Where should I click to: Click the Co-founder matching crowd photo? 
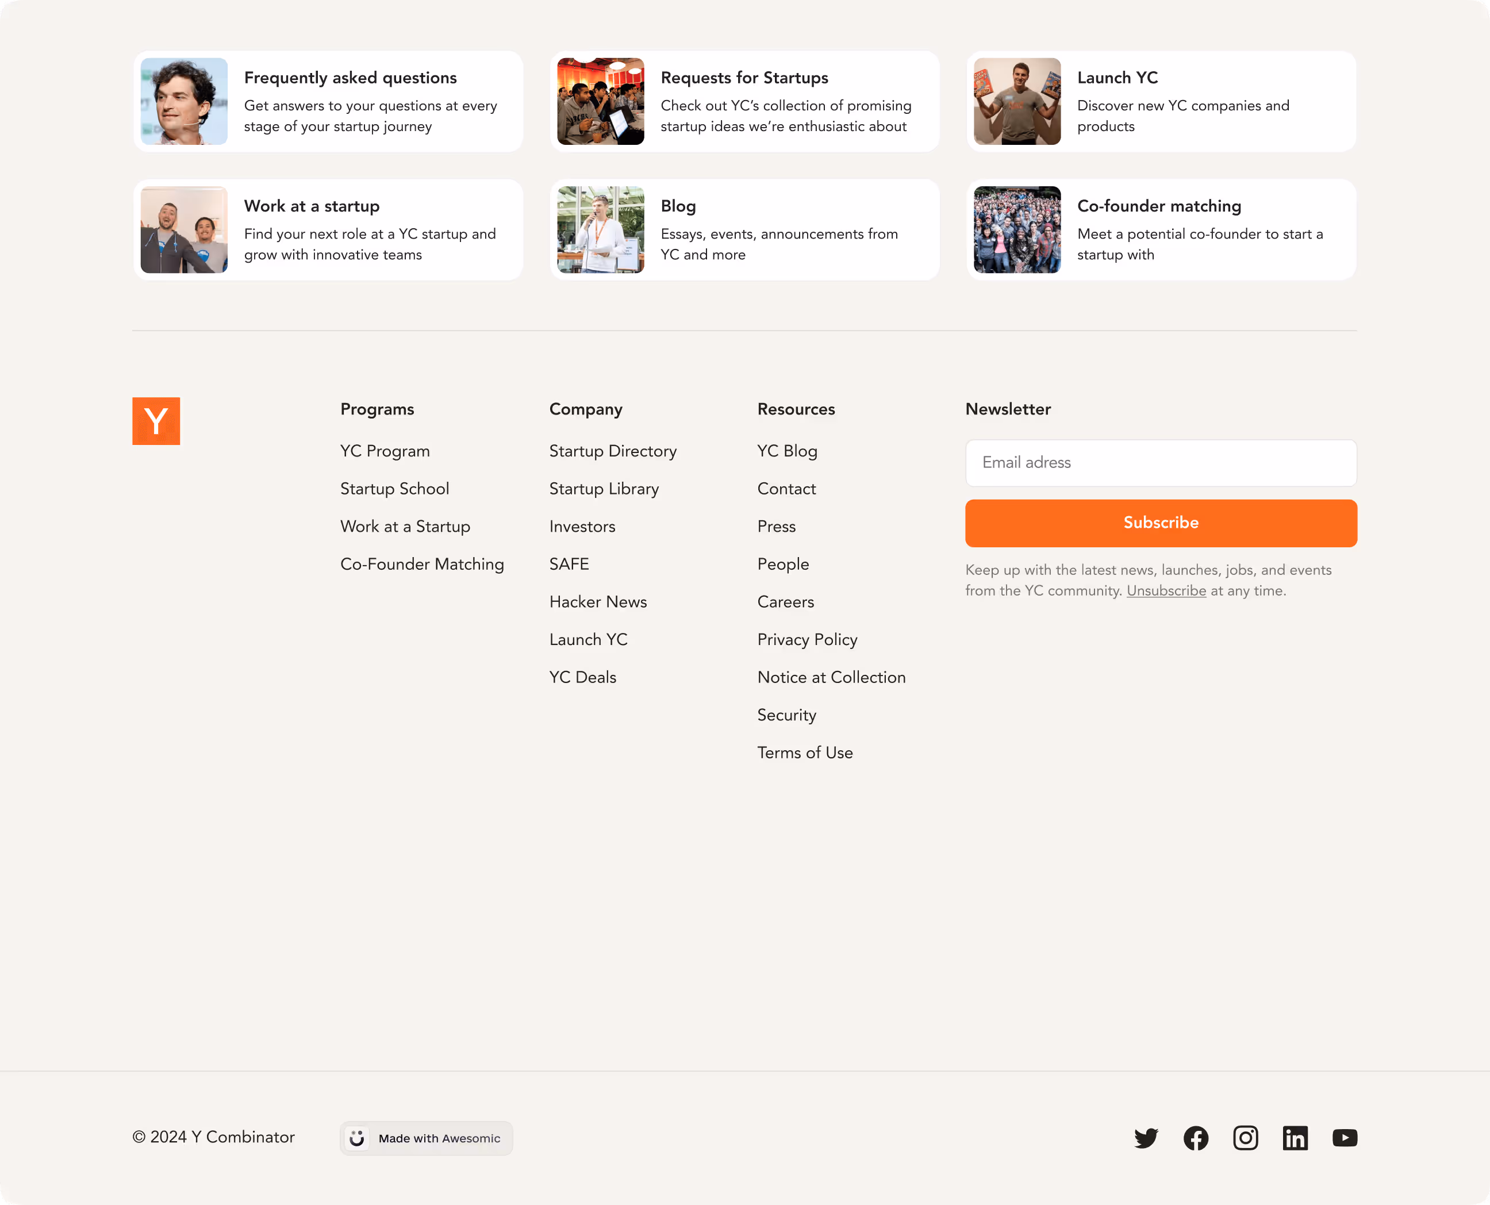coord(1017,230)
